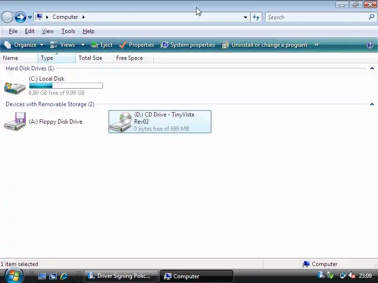This screenshot has height=283, width=378.
Task: Click Devices with Removable Storage (2) heading
Action: 50,104
